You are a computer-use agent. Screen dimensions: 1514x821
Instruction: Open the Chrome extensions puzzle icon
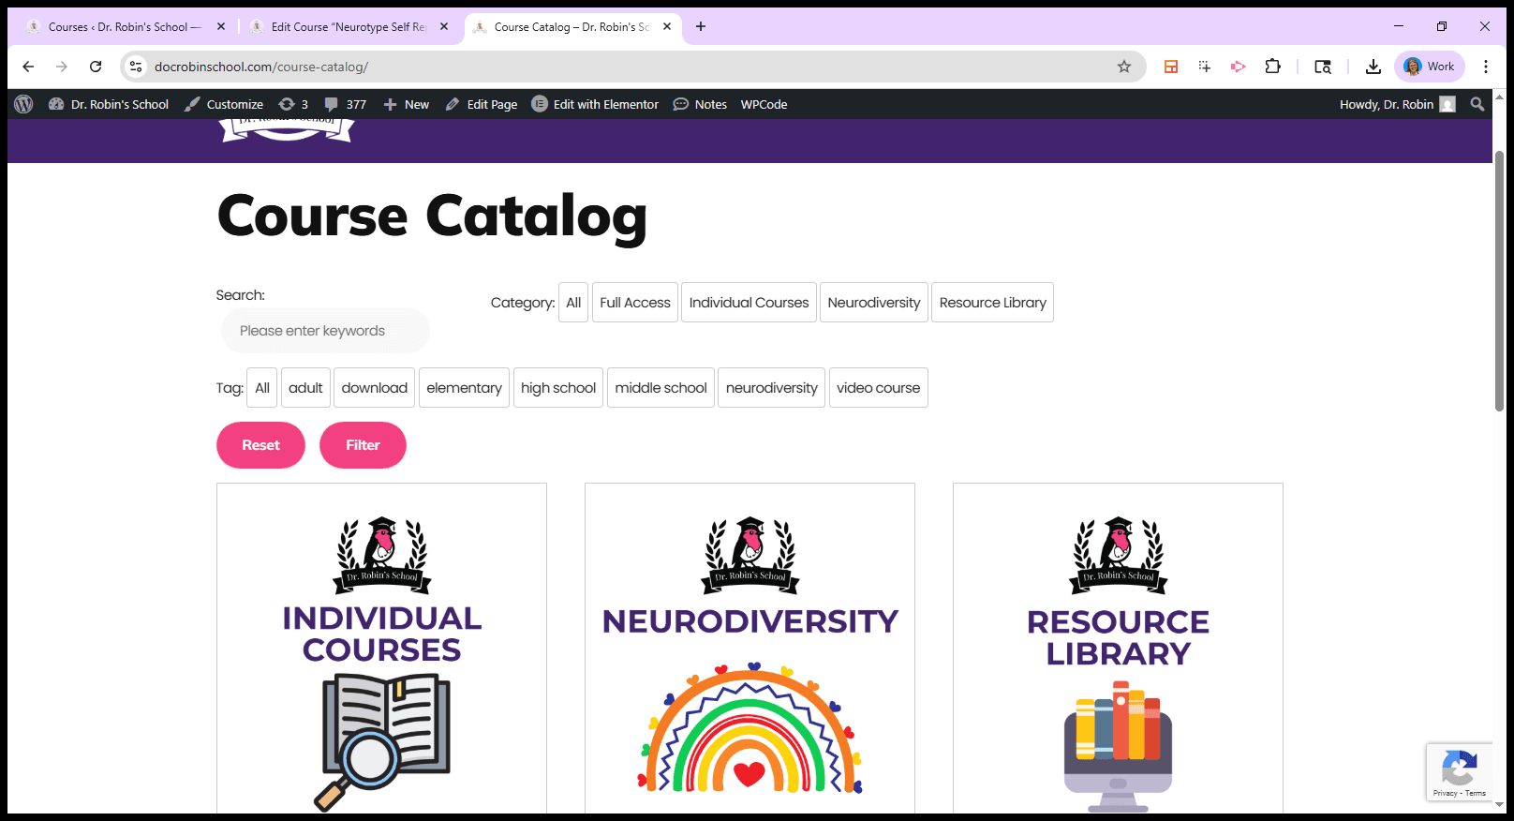[1272, 67]
